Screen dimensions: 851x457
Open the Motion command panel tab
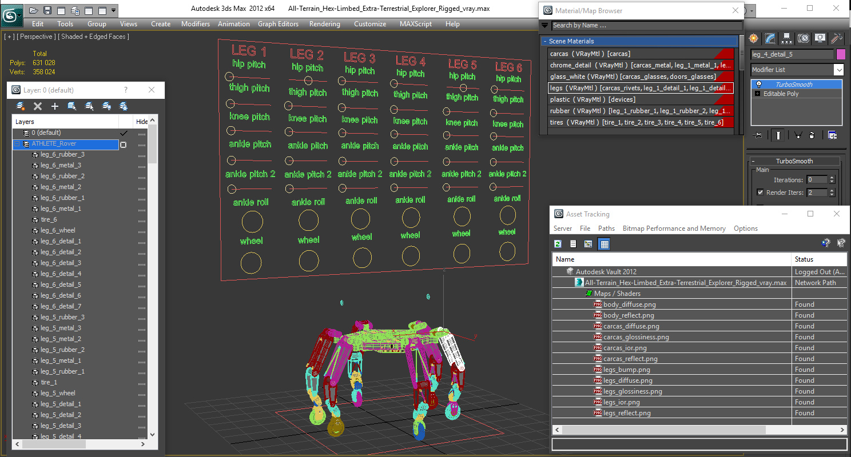coord(804,38)
